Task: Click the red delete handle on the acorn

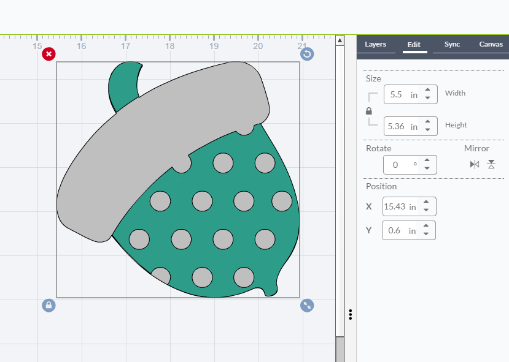Action: coord(49,54)
